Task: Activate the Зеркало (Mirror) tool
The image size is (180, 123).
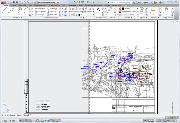Action: click(x=52, y=12)
